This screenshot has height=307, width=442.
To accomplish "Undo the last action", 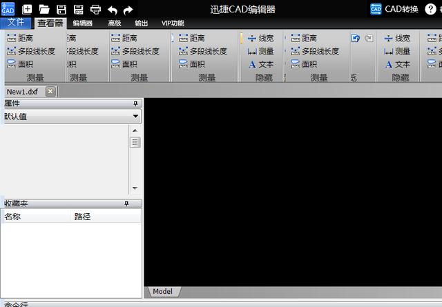I will (113, 10).
